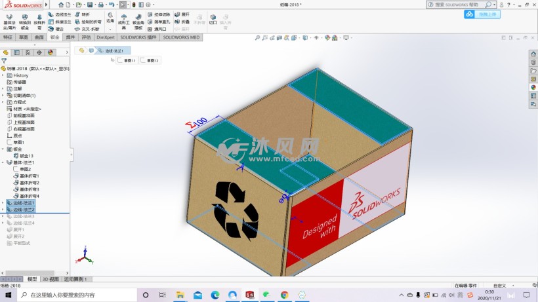Viewport: 538px width, 302px height.
Task: Select the 转折 jog tool
Action: [83, 14]
